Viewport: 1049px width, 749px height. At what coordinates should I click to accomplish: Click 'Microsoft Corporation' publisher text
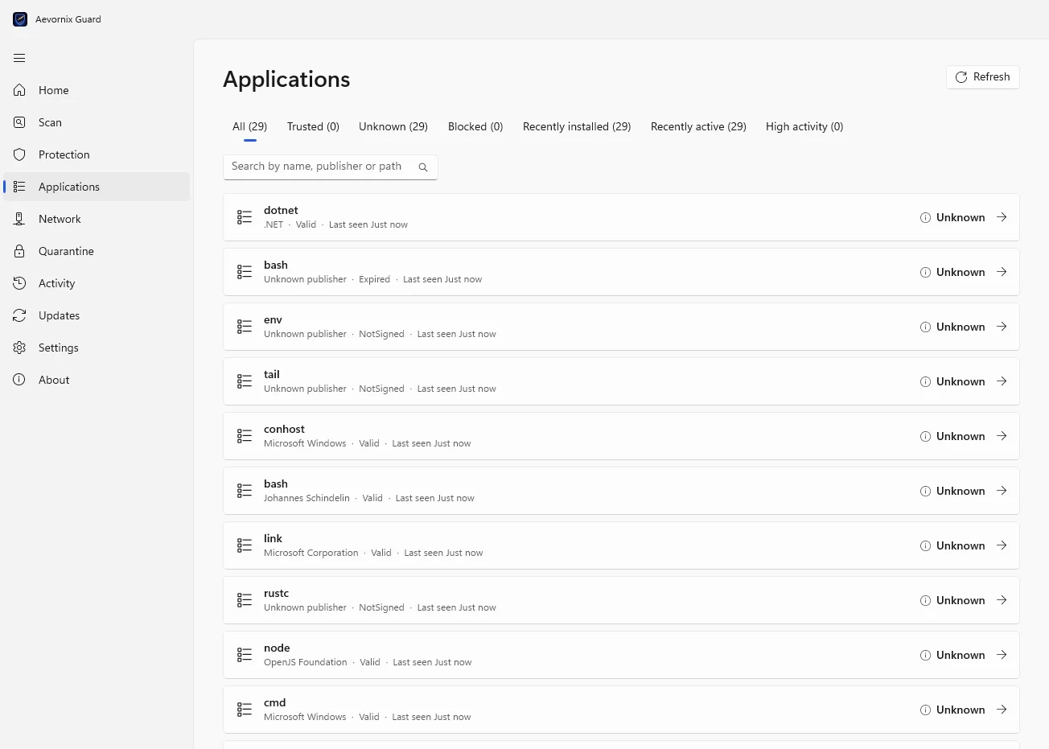311,553
